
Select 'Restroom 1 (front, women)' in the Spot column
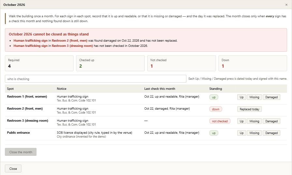click(27, 96)
